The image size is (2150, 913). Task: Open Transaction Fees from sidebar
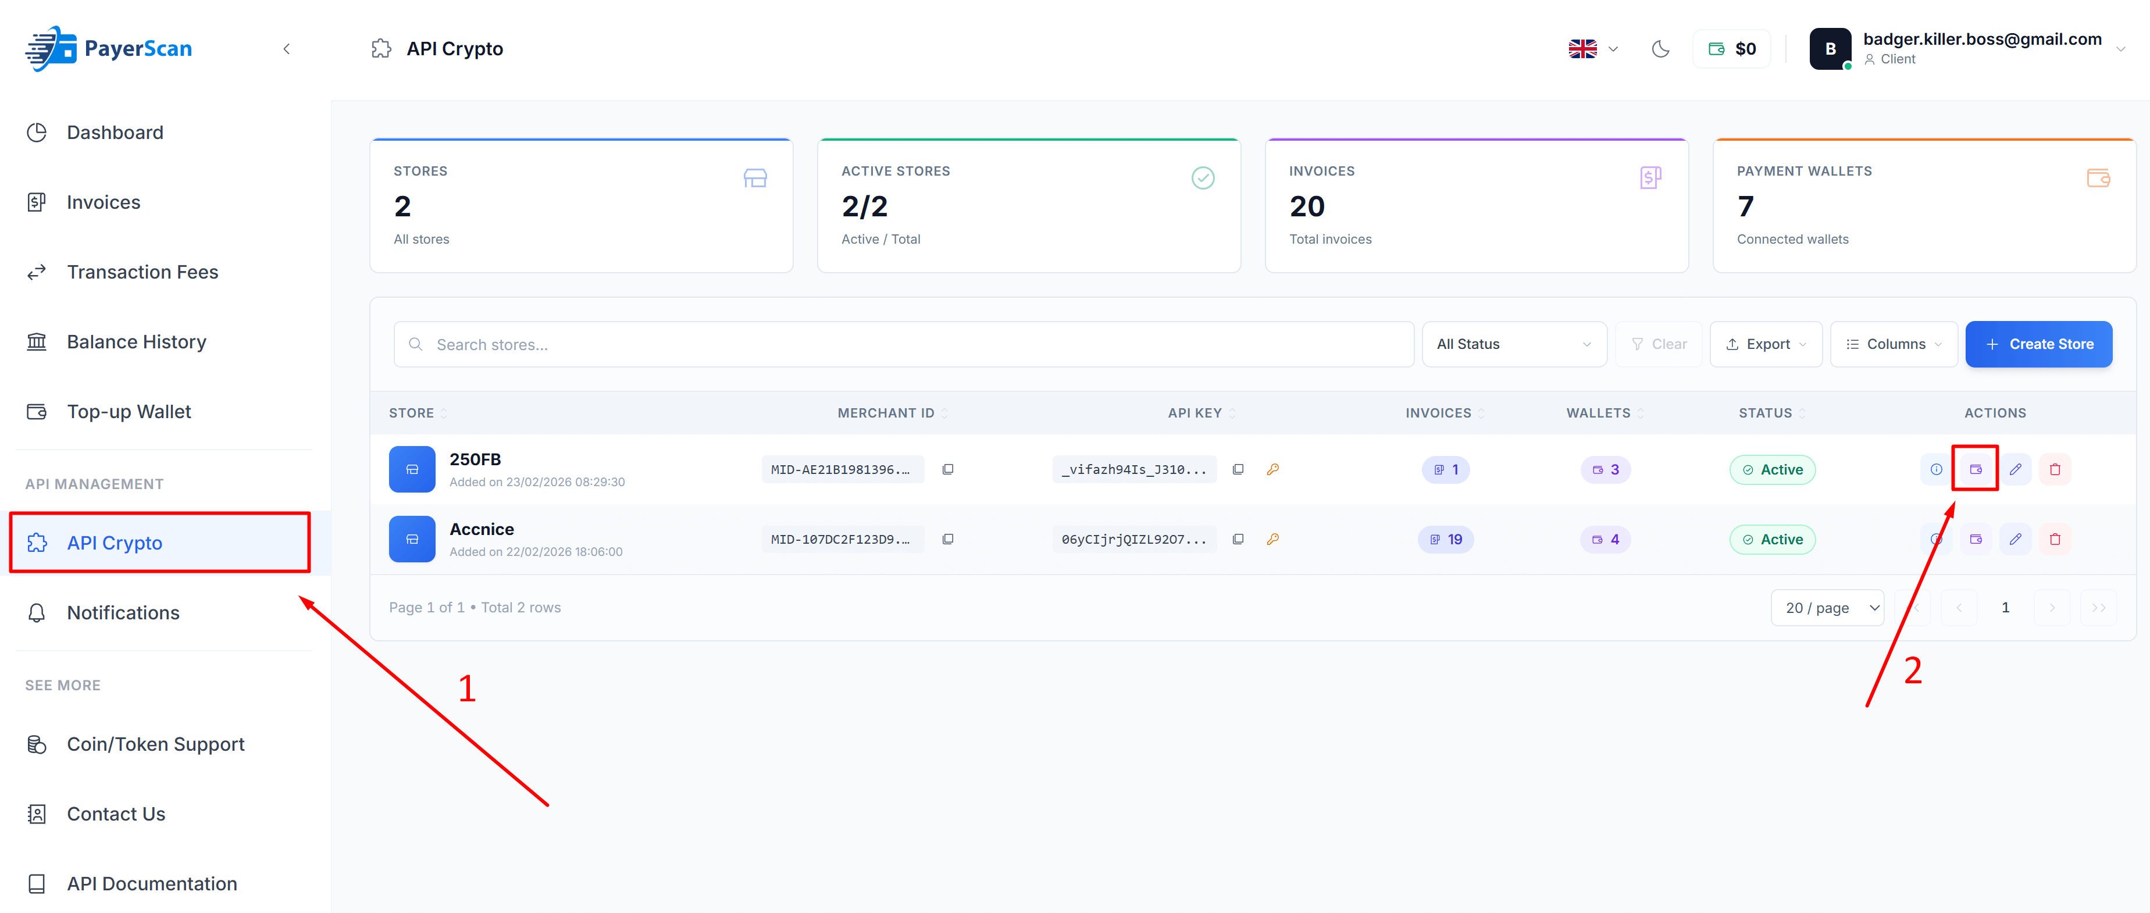pyautogui.click(x=142, y=271)
